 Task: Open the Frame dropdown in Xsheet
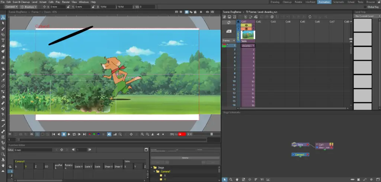[229, 40]
